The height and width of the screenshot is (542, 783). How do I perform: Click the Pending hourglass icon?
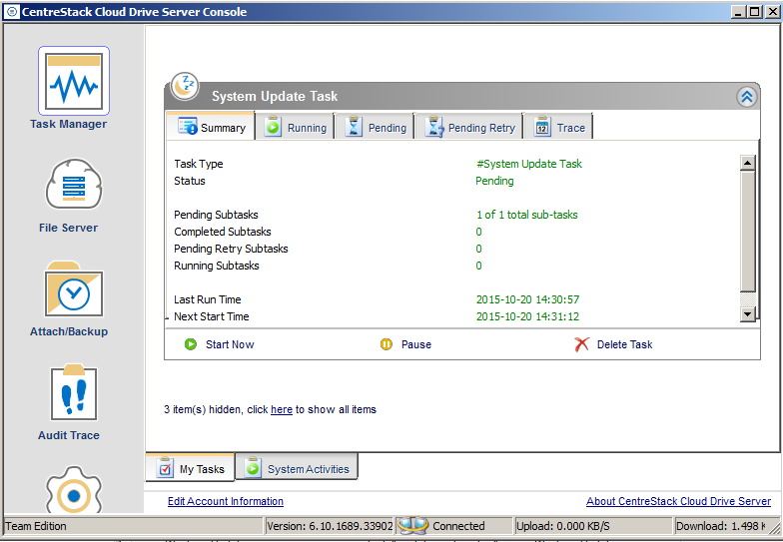pos(354,128)
